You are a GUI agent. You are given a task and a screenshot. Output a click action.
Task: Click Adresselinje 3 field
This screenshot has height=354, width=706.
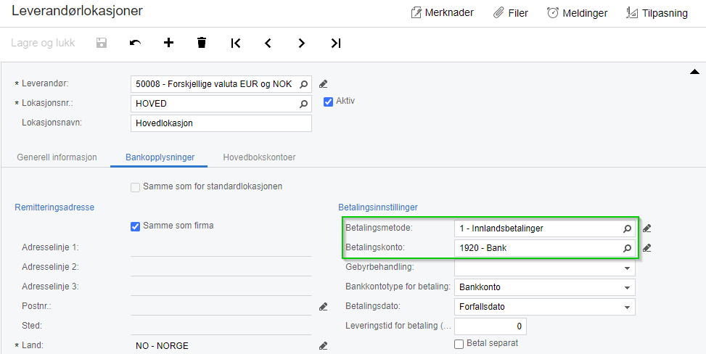(x=221, y=287)
